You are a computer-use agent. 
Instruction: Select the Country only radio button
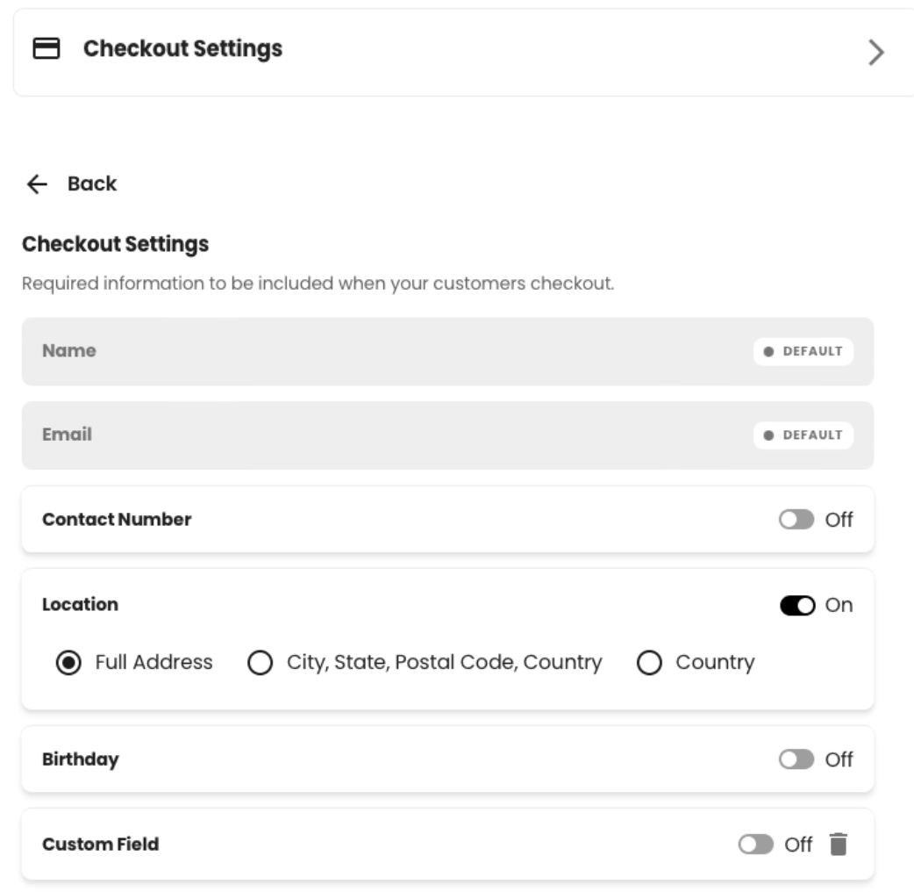tap(649, 663)
